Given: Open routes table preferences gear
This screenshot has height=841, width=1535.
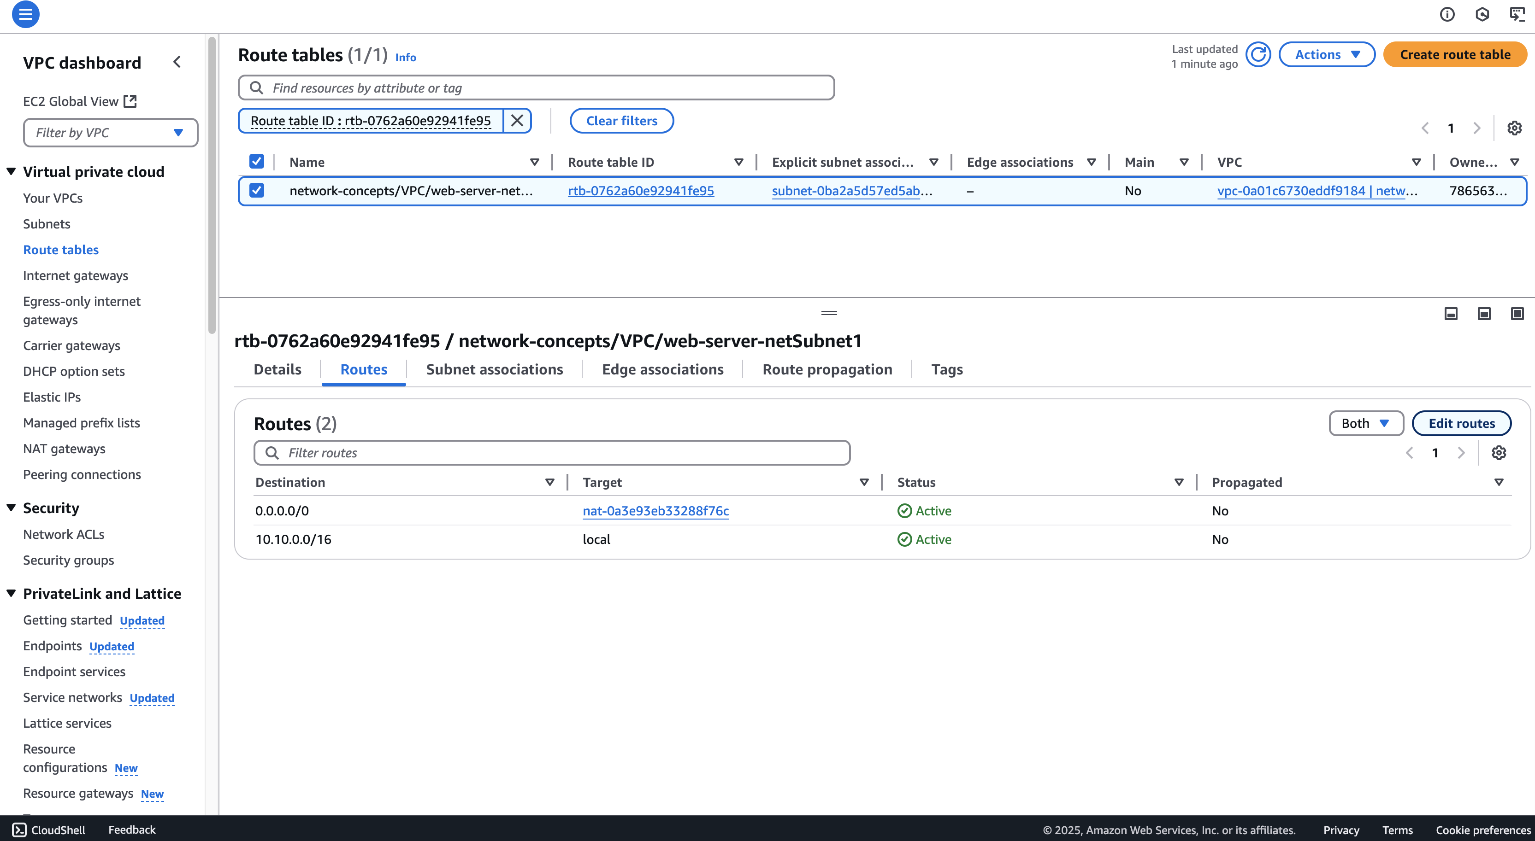Looking at the screenshot, I should pos(1499,453).
